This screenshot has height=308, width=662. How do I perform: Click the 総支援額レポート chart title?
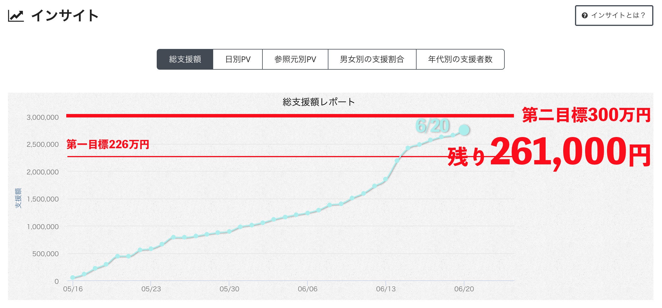[x=319, y=102]
